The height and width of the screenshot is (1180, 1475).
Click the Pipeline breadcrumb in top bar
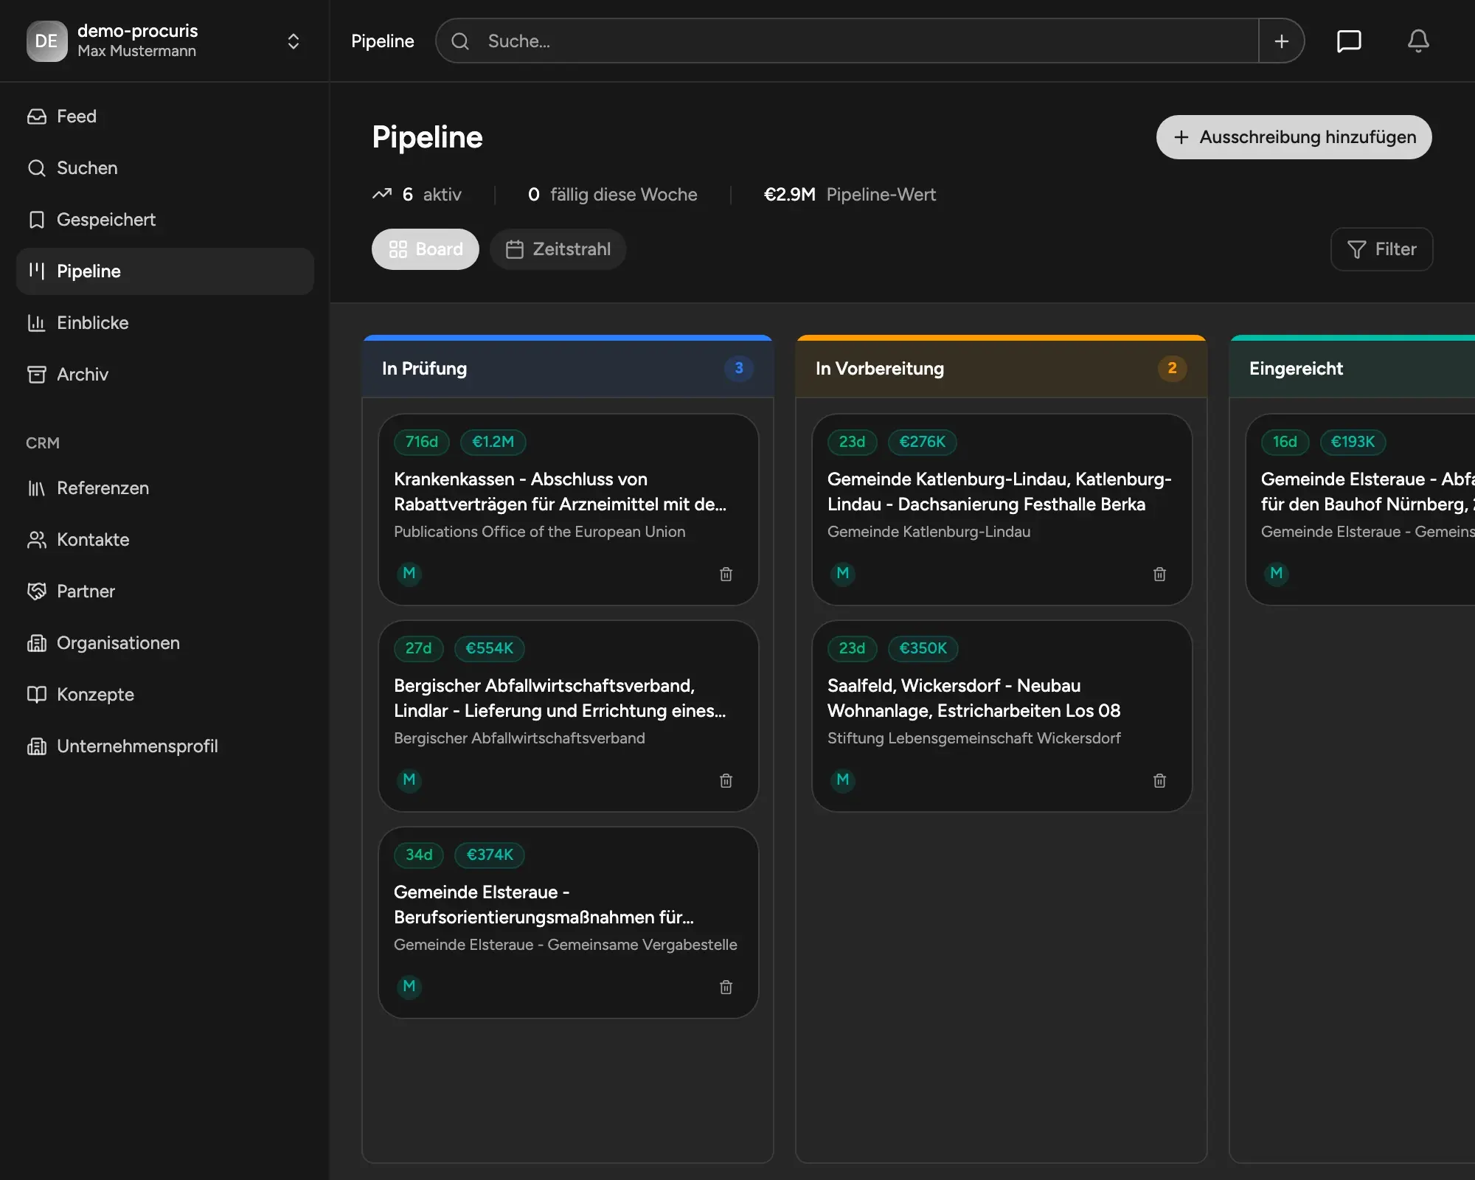(x=383, y=41)
